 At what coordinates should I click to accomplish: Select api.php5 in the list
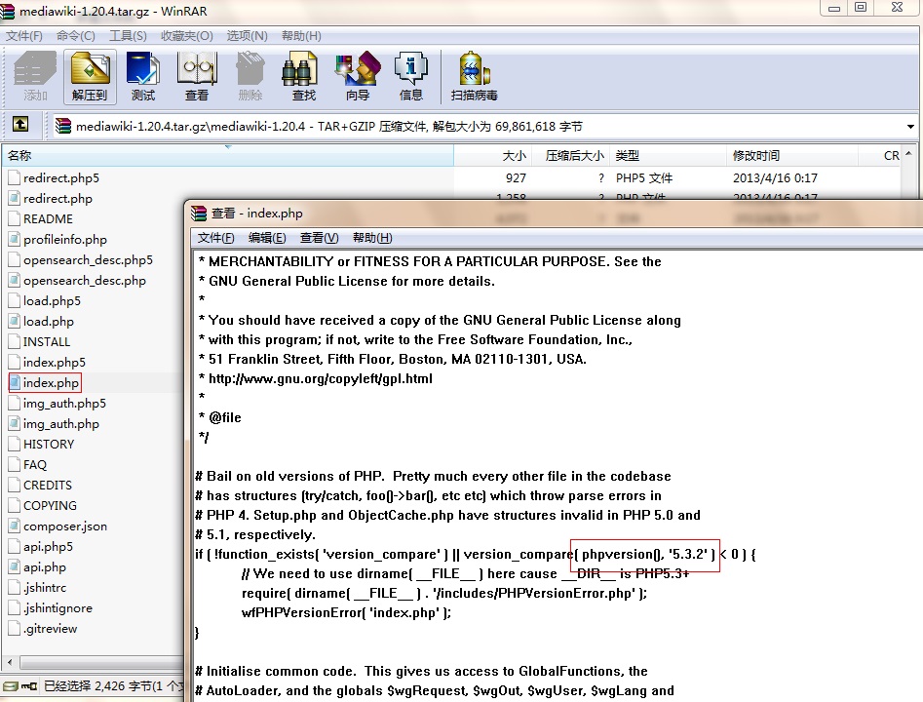click(x=49, y=547)
